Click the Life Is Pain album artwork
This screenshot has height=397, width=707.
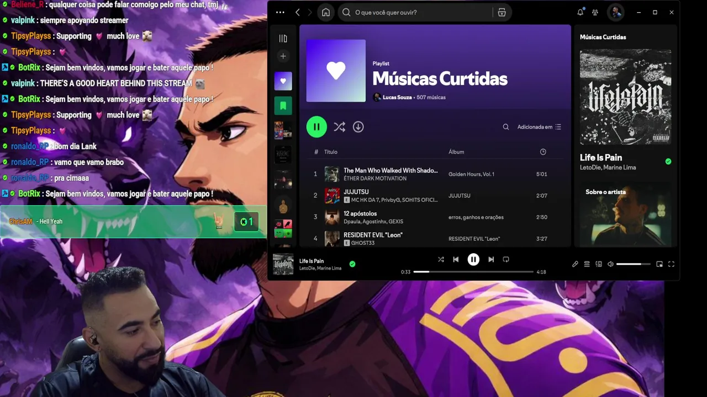pyautogui.click(x=625, y=97)
